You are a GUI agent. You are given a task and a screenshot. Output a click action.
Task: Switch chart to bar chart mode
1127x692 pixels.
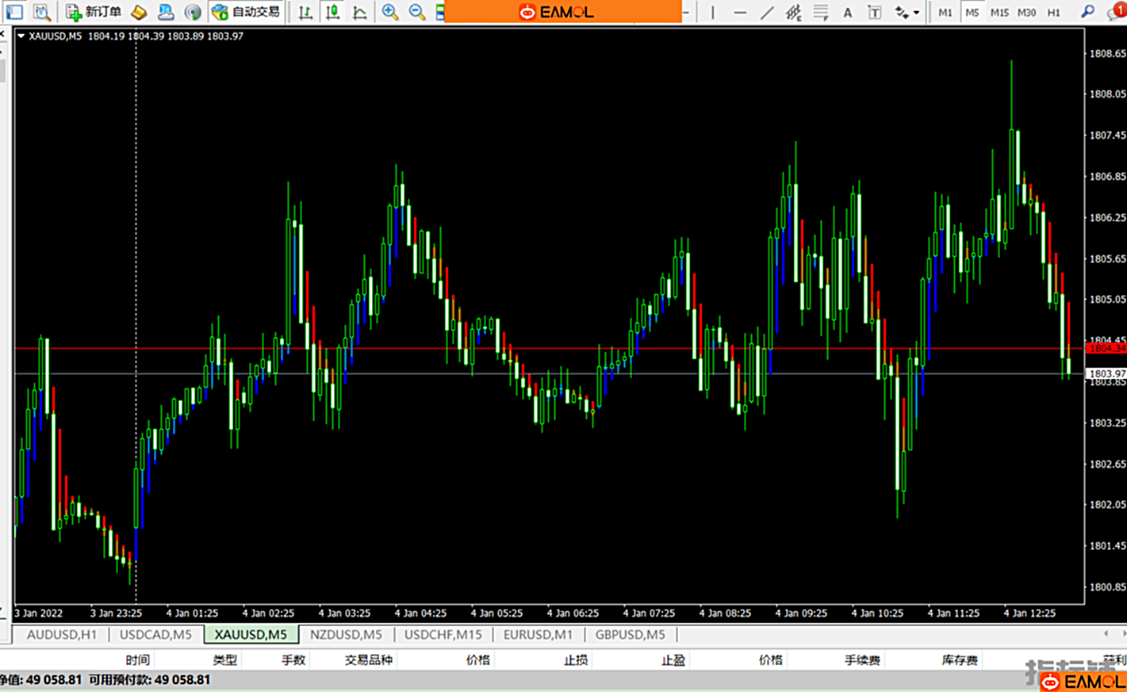(x=305, y=12)
